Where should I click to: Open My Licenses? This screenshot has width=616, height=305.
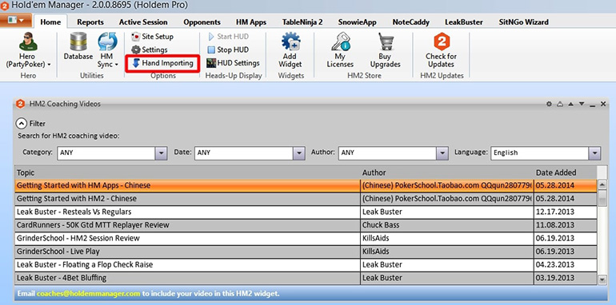click(340, 50)
